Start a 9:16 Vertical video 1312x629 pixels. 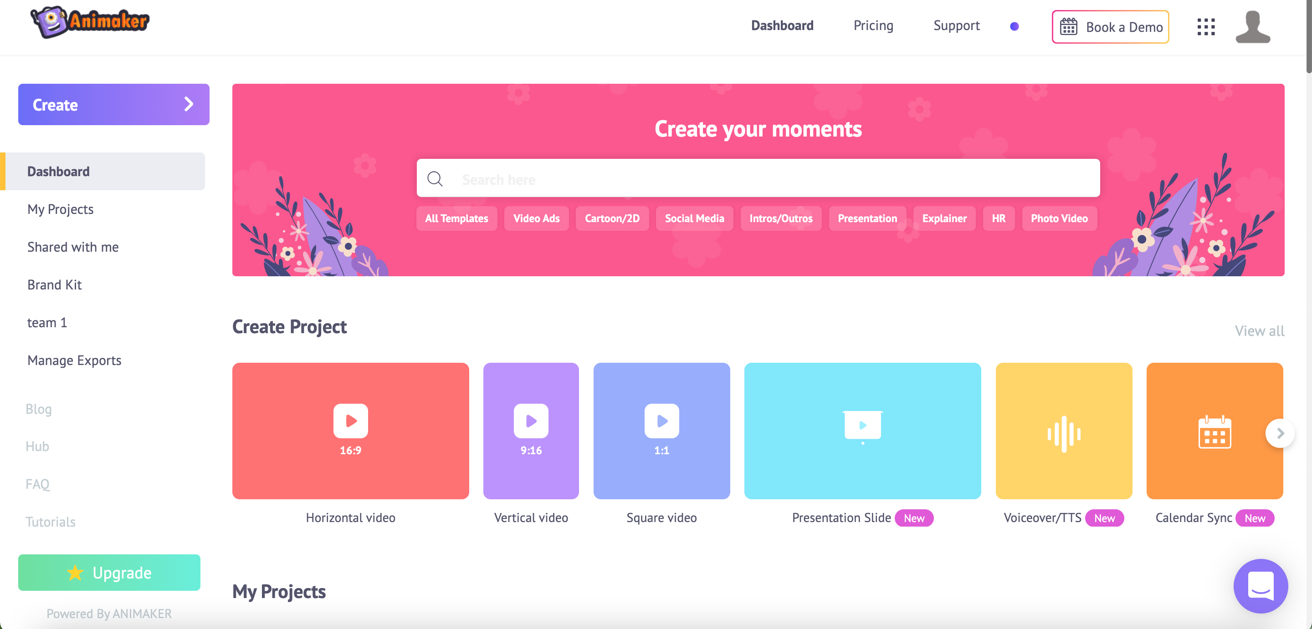[531, 431]
